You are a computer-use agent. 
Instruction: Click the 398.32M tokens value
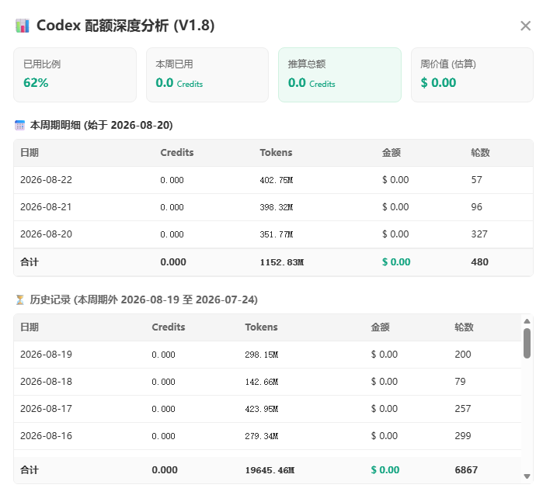coord(277,207)
